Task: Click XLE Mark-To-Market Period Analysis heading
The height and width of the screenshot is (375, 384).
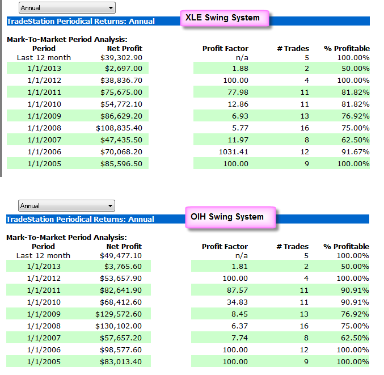Action: coord(67,40)
